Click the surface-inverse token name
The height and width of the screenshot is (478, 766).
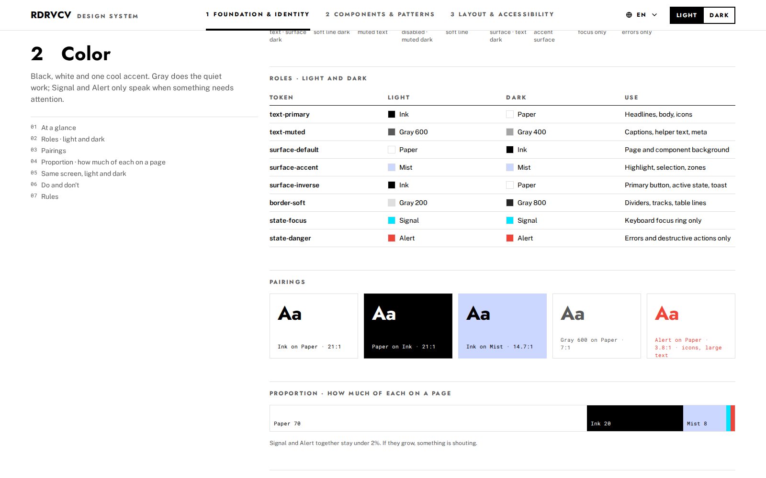coord(294,185)
